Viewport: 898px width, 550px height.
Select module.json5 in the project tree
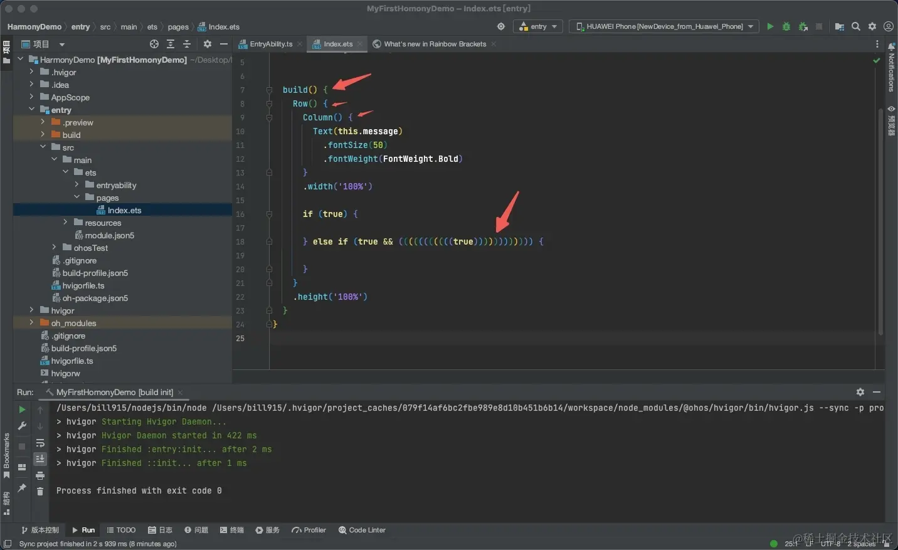109,235
